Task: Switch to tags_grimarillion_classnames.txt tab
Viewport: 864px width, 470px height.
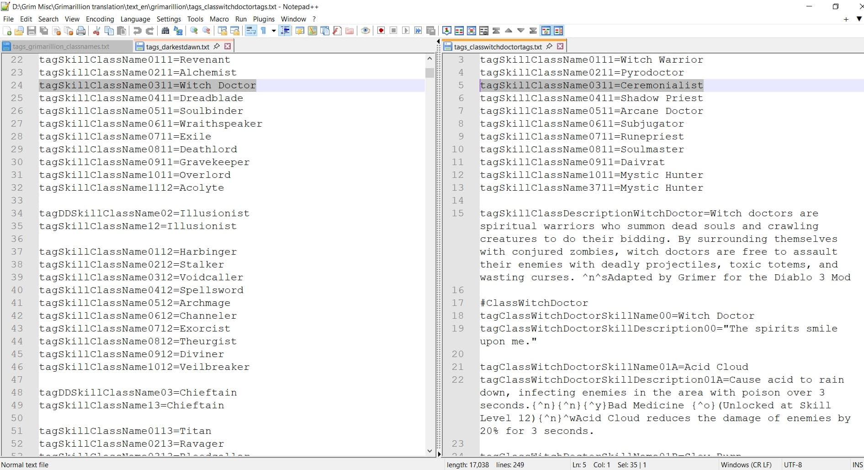Action: coord(61,46)
